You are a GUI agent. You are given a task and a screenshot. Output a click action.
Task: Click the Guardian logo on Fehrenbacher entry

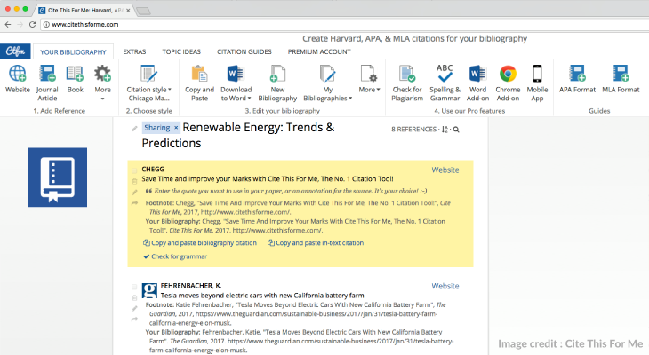[x=149, y=290]
